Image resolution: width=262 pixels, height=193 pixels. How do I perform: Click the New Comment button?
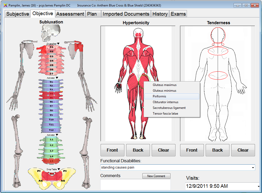click(x=156, y=176)
